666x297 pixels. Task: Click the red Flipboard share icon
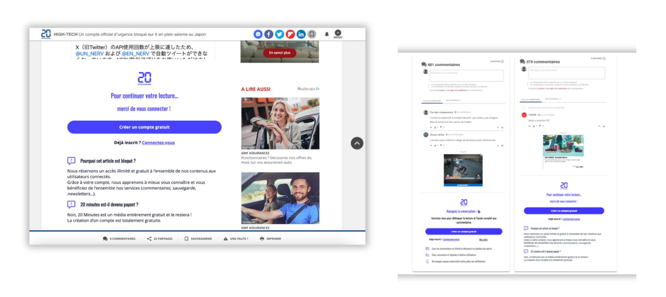coord(291,34)
